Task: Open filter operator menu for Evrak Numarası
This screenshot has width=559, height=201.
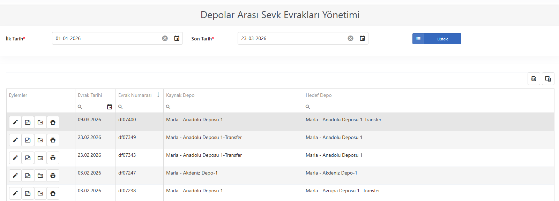Action: (x=120, y=107)
